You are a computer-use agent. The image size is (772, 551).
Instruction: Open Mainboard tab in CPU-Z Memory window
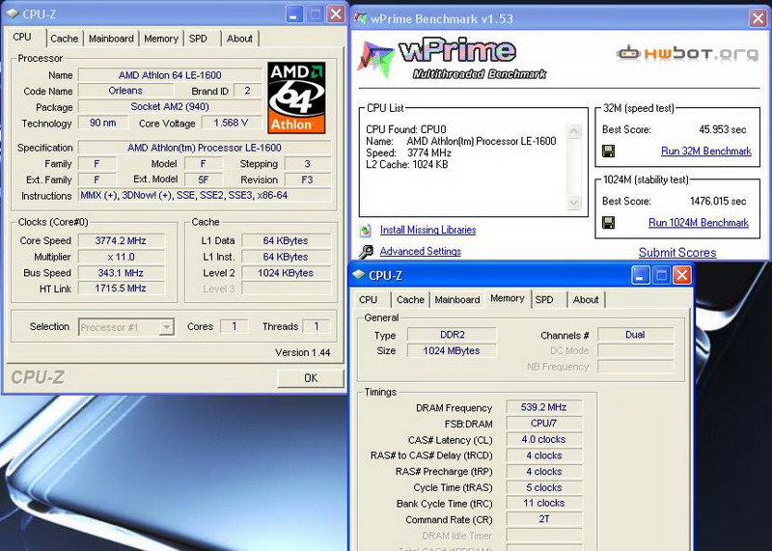[x=457, y=299]
